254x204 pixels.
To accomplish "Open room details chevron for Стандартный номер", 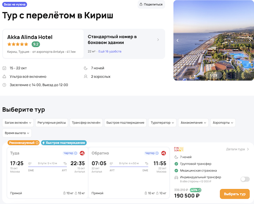I will click(158, 40).
